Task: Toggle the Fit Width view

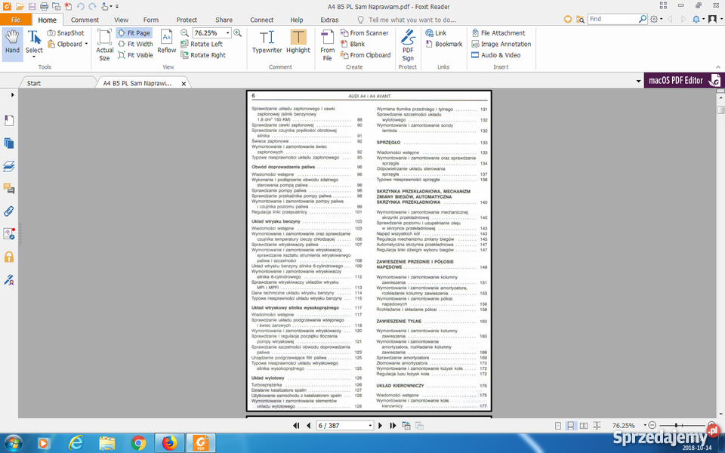Action: click(x=135, y=44)
